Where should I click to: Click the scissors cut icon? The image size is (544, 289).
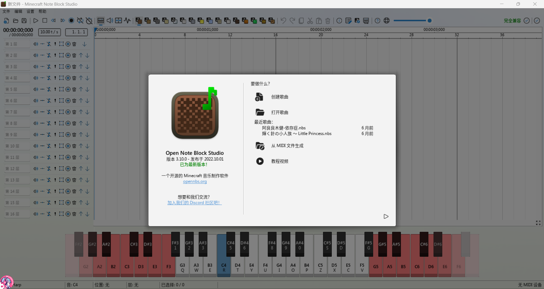(310, 21)
